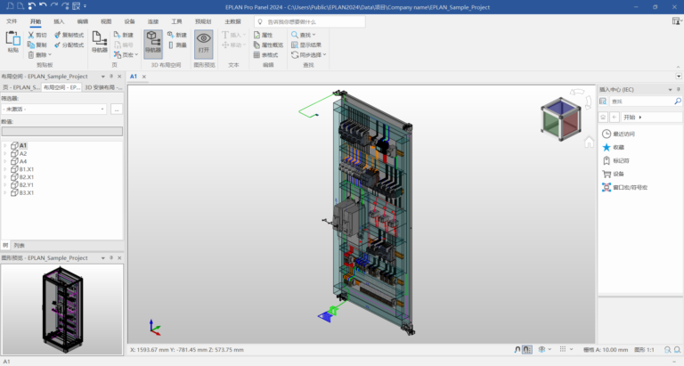Click the 复制 (Copy) icon
This screenshot has height=366, width=684.
(x=31, y=45)
